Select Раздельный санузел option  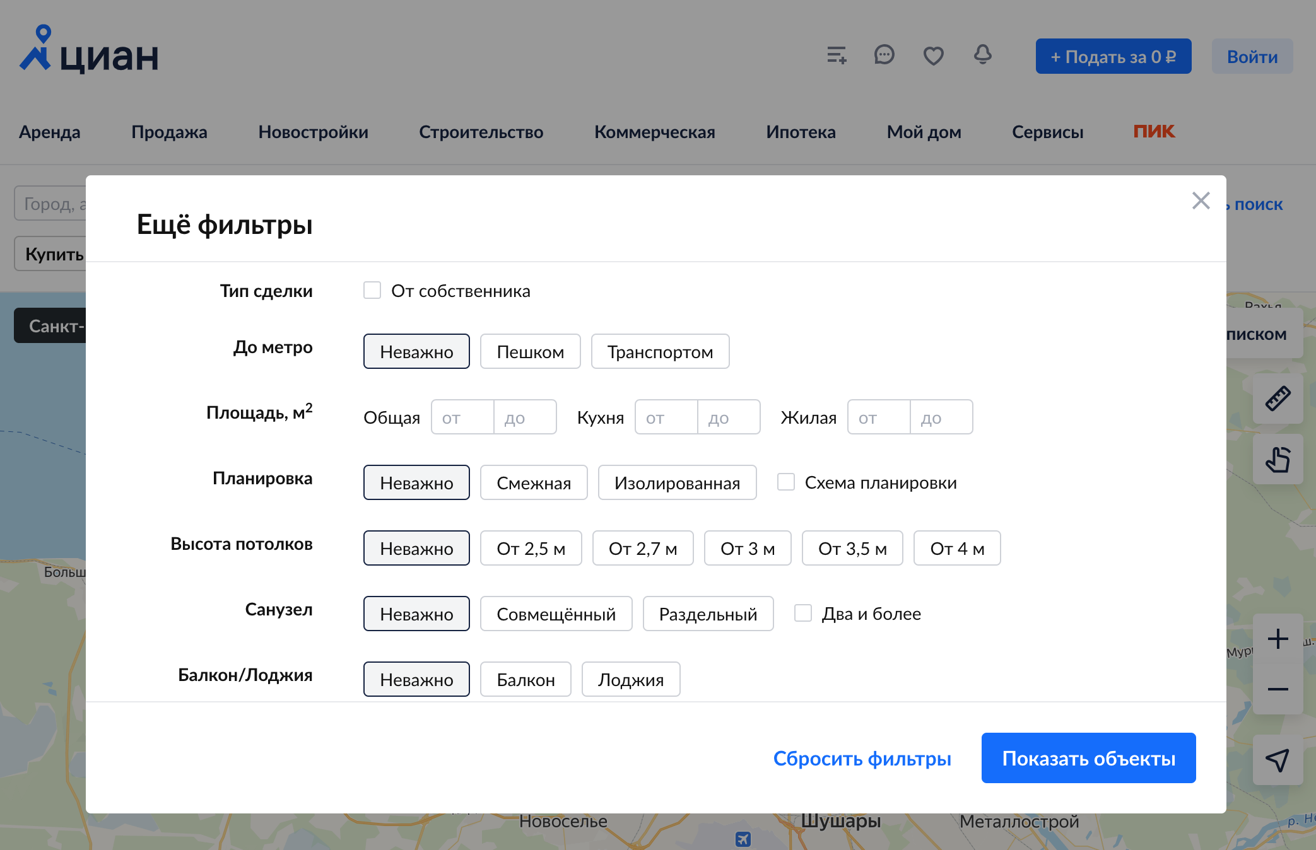pyautogui.click(x=708, y=612)
